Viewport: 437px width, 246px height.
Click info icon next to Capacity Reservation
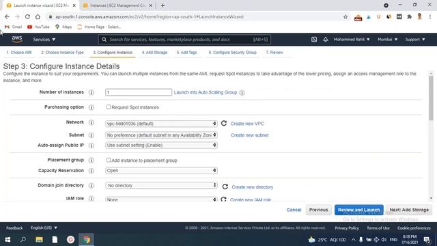click(91, 171)
